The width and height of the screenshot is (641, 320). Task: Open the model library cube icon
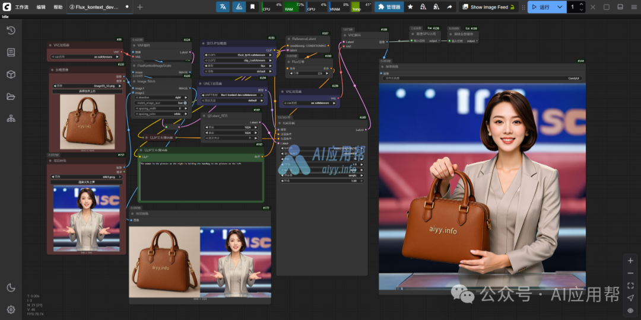pos(11,74)
